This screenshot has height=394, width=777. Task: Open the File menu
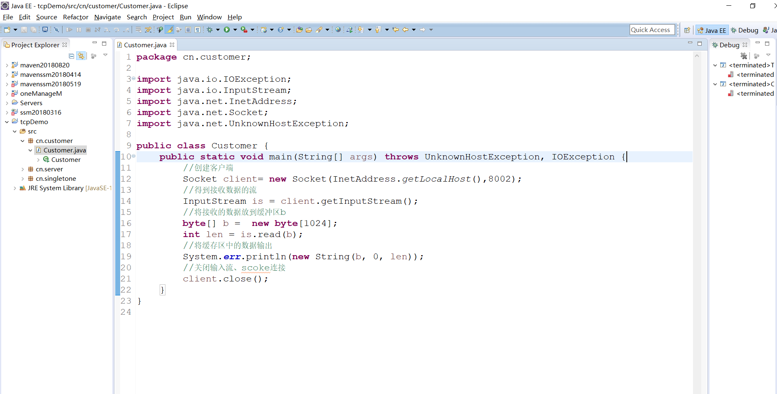[8, 17]
